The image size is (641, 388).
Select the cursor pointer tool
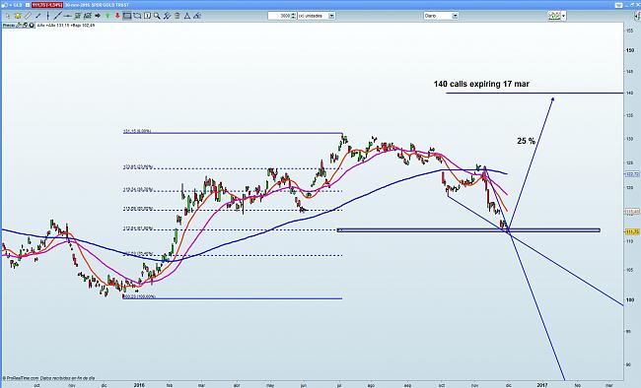pos(8,16)
